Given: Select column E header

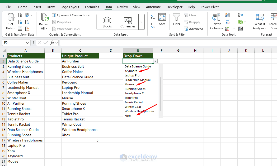Looking at the screenshot, I should (138, 51).
